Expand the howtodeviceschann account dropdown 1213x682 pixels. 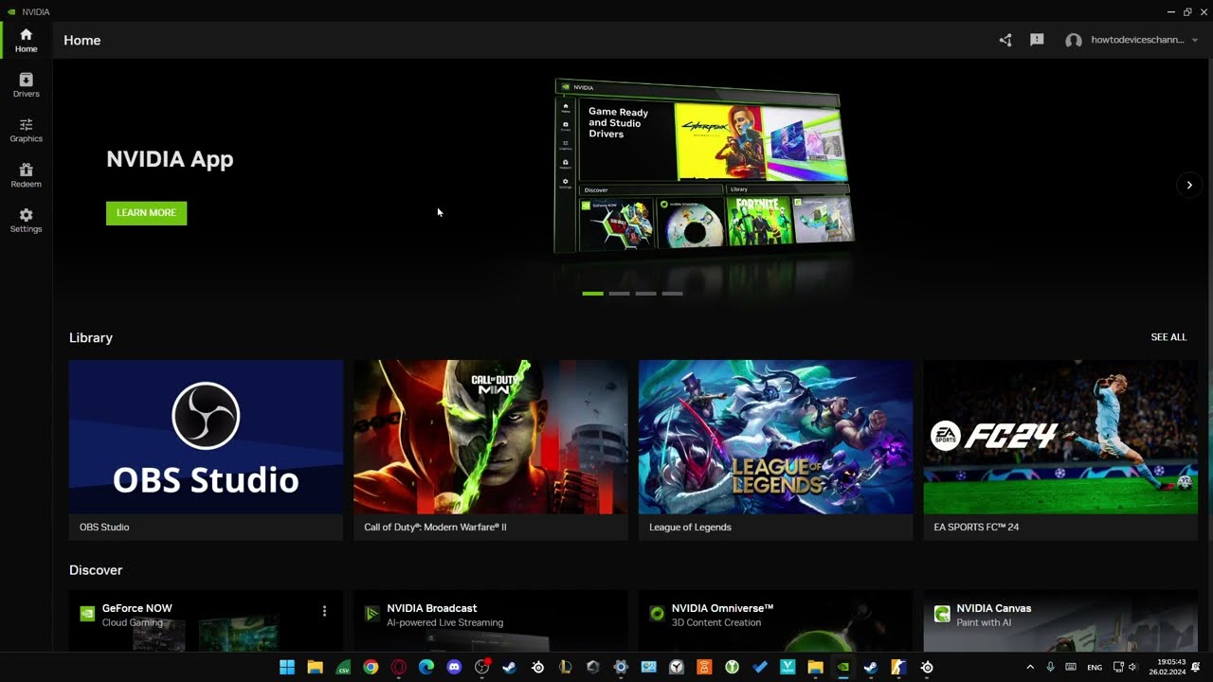click(1195, 40)
